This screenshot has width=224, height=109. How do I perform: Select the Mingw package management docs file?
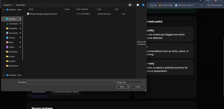42,14
